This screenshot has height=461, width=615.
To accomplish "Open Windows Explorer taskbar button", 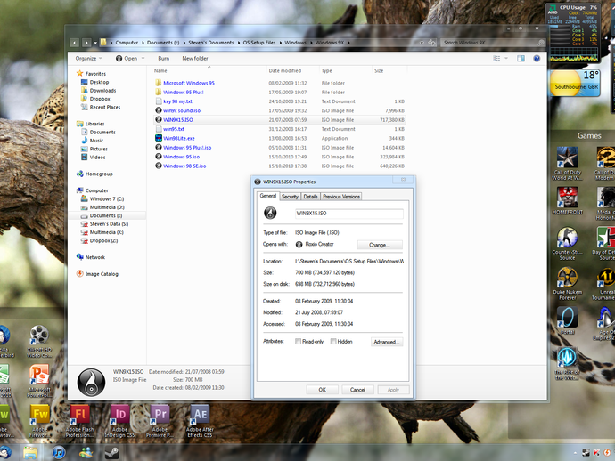I will (30, 452).
